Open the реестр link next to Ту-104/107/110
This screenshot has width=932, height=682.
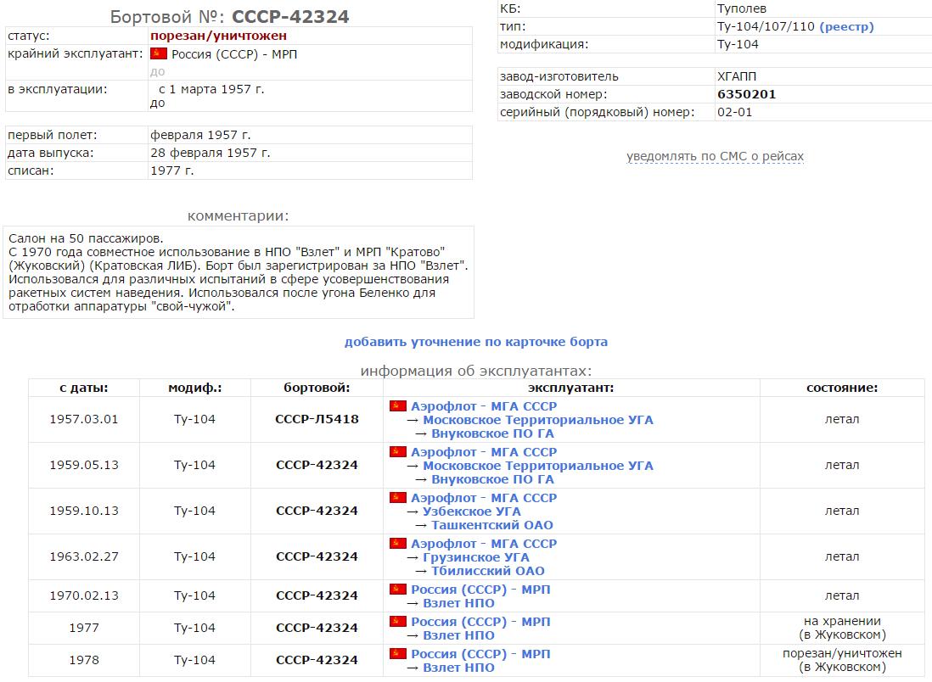click(846, 27)
